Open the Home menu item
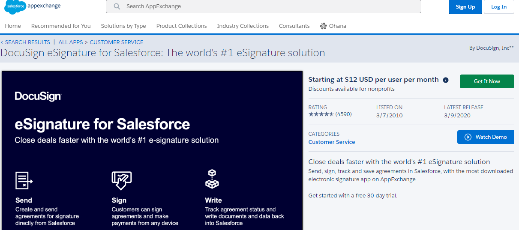 point(13,26)
